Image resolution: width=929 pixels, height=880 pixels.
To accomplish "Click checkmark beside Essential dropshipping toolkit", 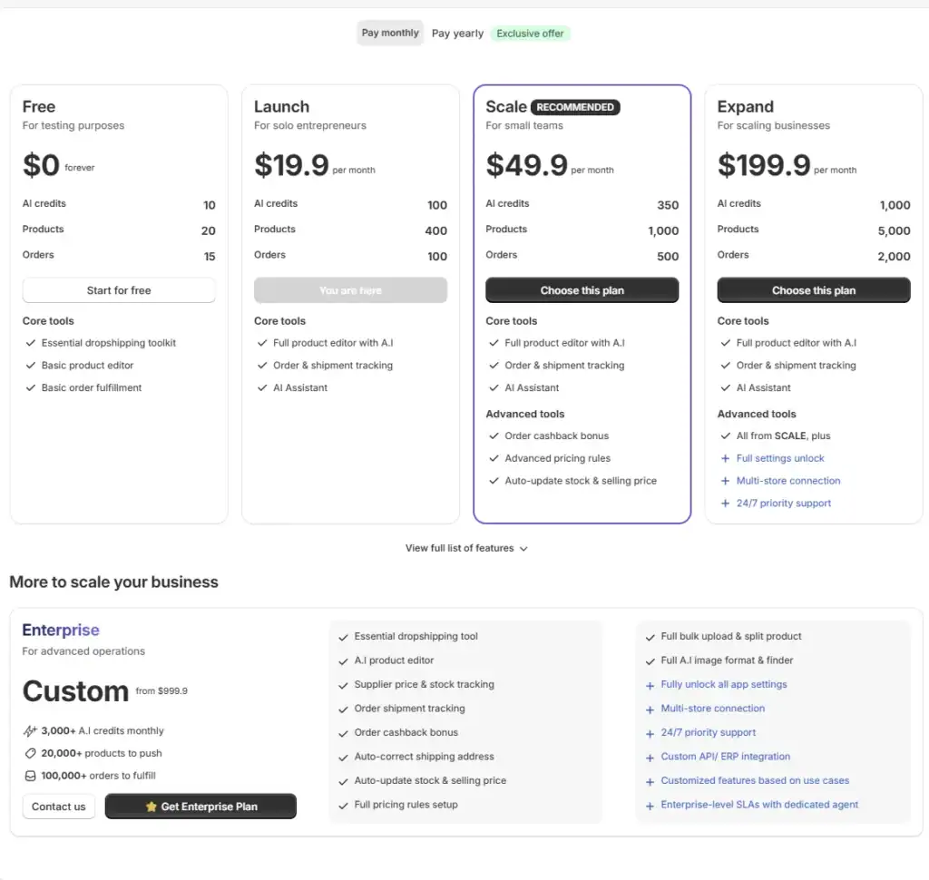I will coord(30,343).
